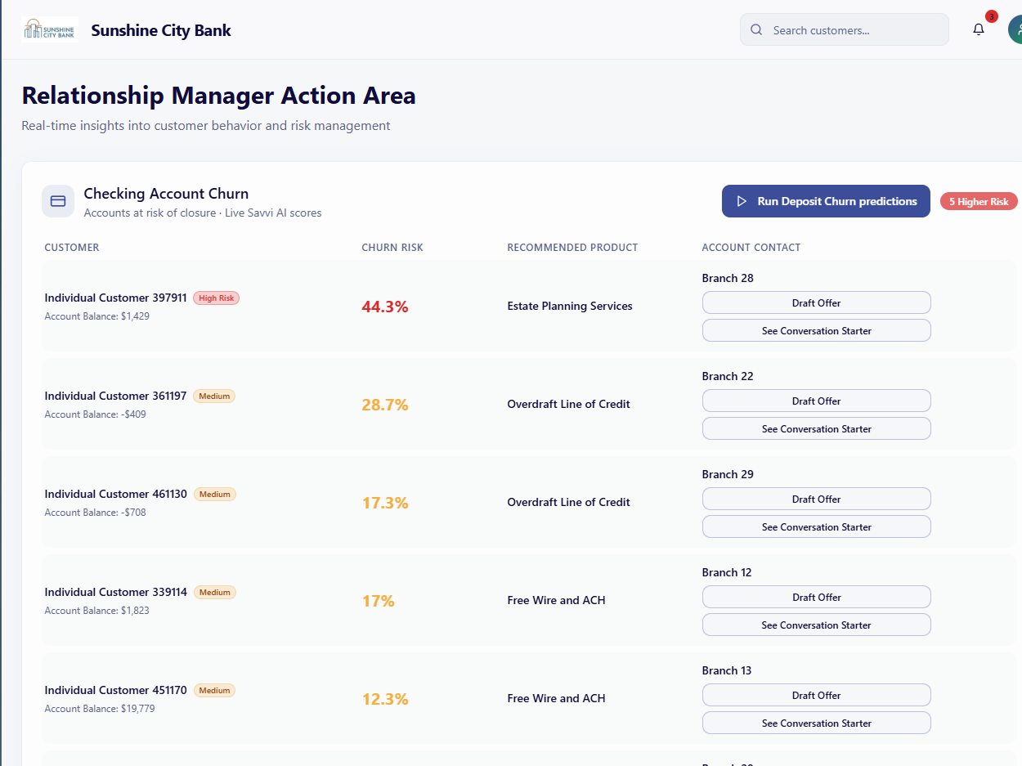The width and height of the screenshot is (1022, 766).
Task: Draft Offer for Branch 28
Action: (816, 302)
